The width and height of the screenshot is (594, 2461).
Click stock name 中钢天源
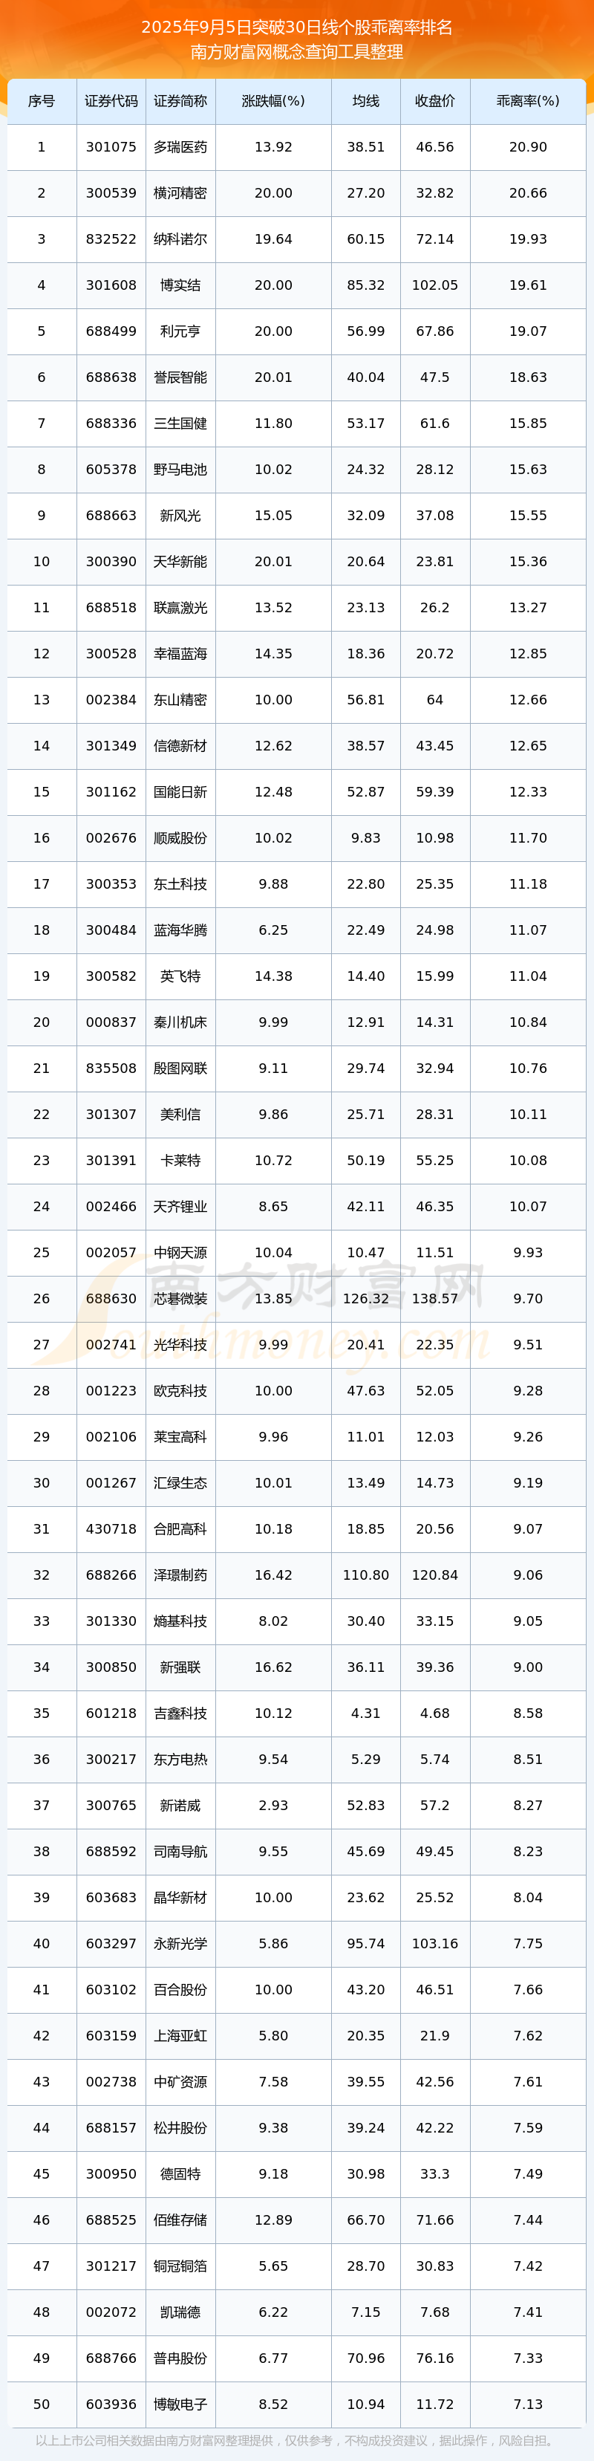coord(180,1253)
